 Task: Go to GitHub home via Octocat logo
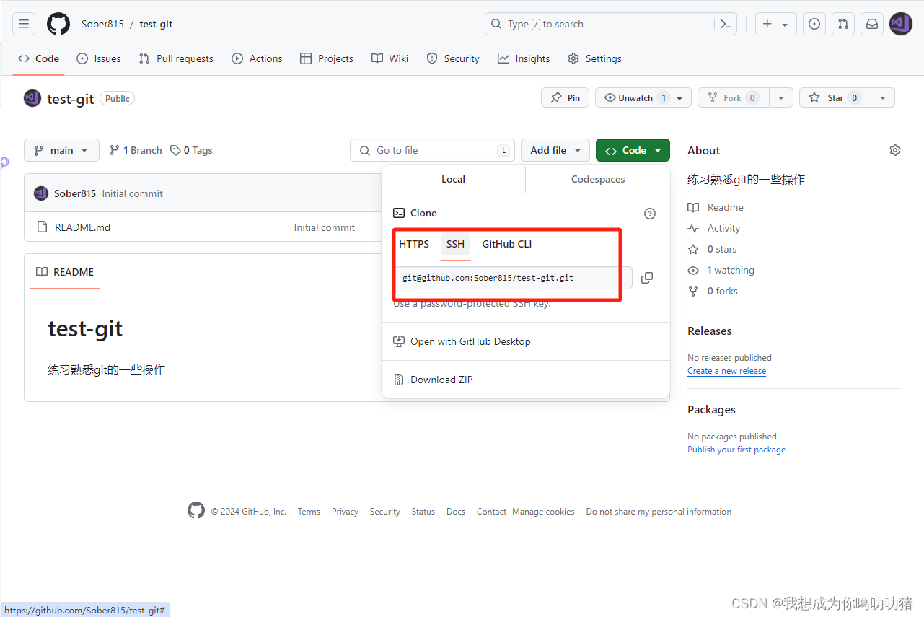coord(58,24)
